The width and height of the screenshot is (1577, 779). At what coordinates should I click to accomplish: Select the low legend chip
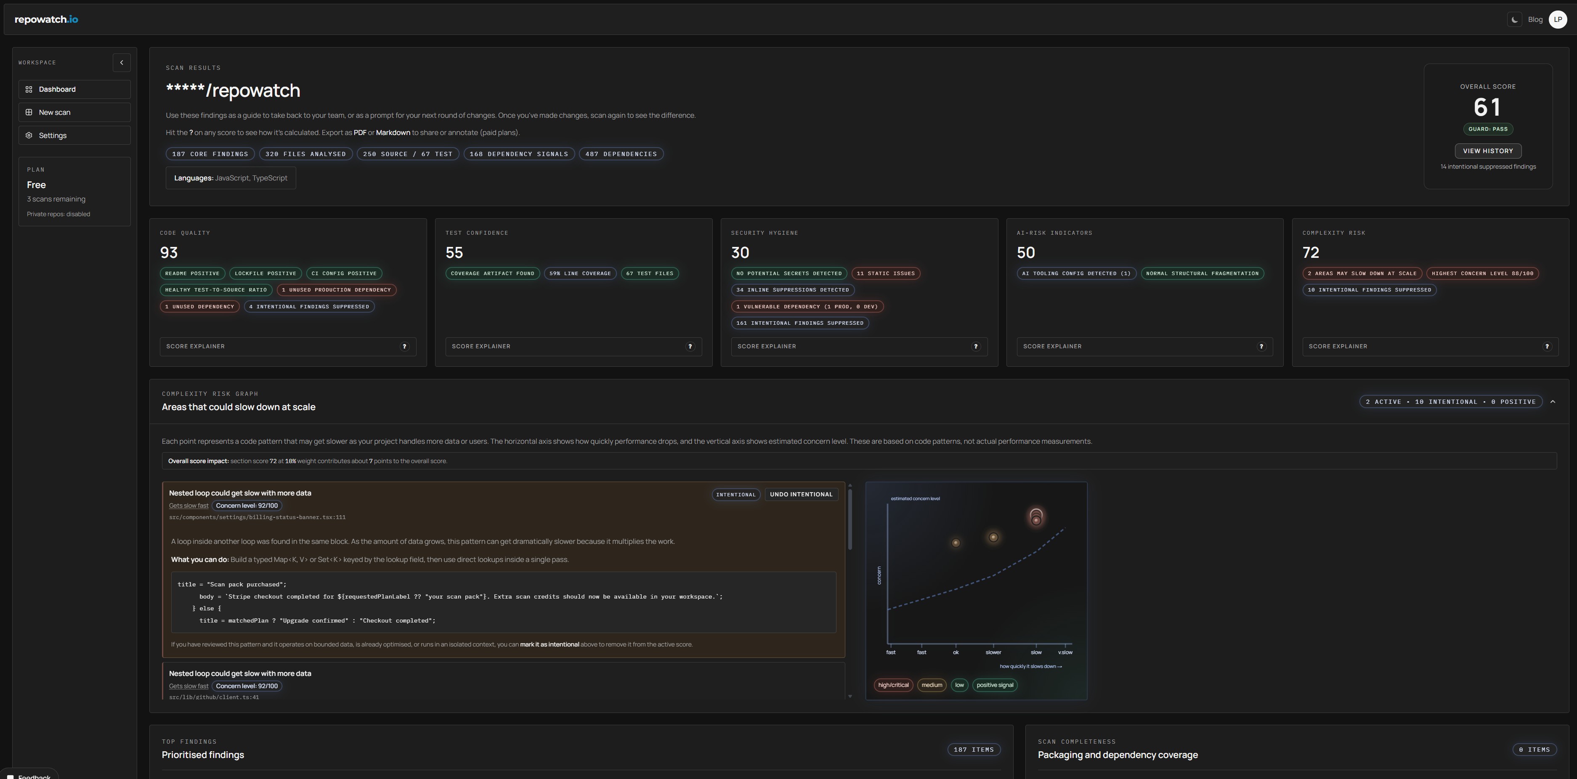(x=959, y=685)
